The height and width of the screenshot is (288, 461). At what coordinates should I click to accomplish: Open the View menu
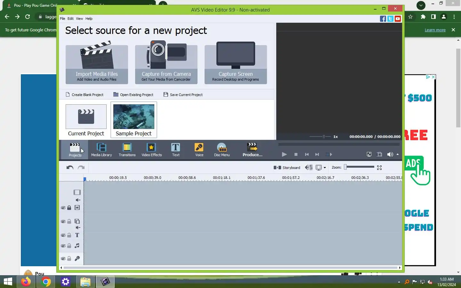79,19
